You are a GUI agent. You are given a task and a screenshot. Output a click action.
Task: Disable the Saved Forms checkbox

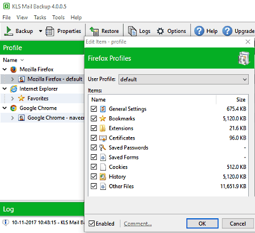tap(93, 157)
